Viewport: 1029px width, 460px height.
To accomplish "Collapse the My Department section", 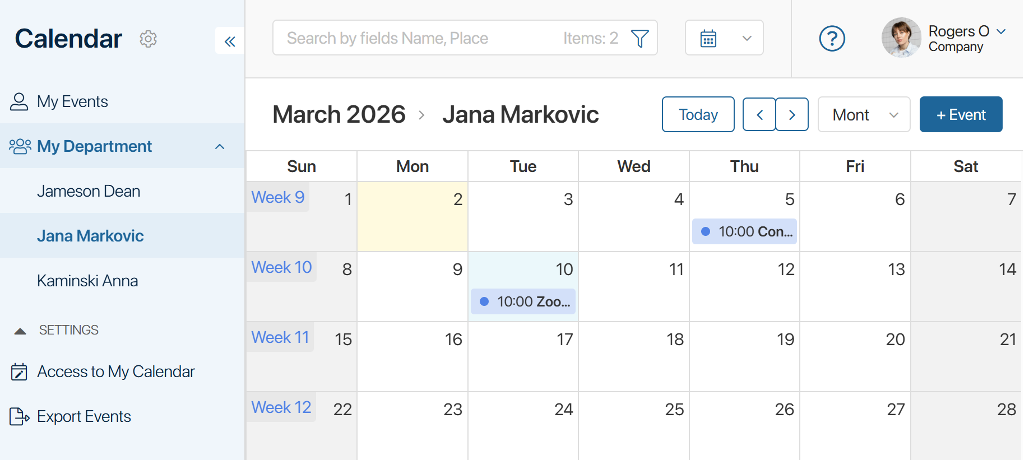I will pos(220,146).
